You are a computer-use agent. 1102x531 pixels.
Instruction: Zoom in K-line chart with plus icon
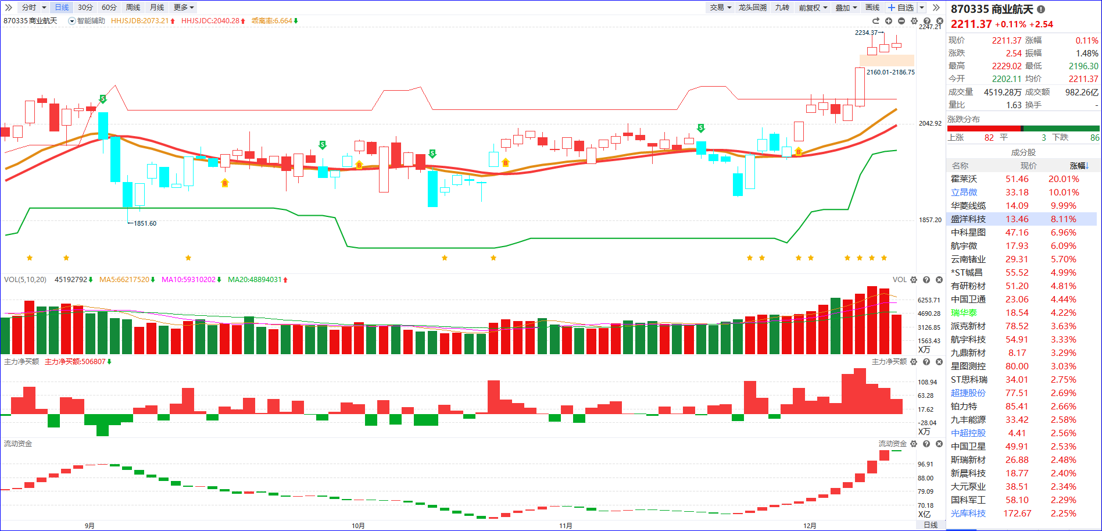point(889,21)
